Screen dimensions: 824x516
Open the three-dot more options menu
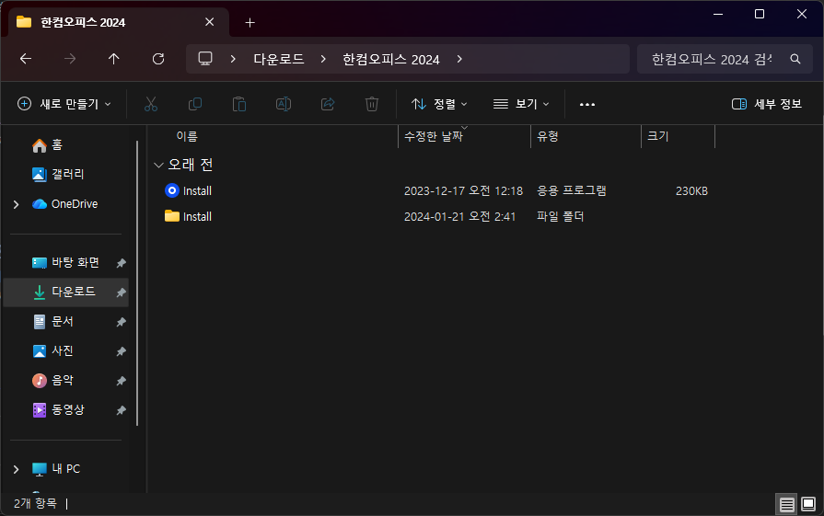[x=587, y=105]
